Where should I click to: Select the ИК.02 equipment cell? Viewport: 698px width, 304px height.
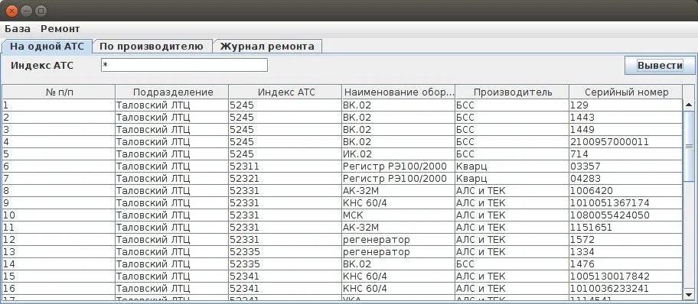point(399,154)
